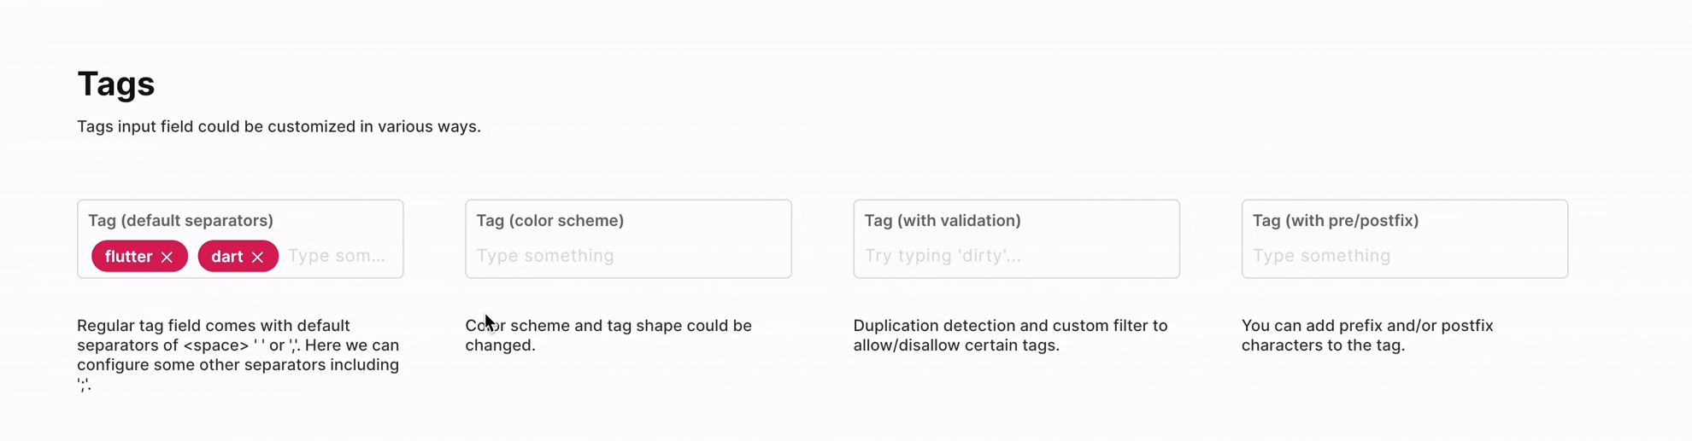The image size is (1692, 441).
Task: Remove the flutter tag via its X icon
Action: 167,257
